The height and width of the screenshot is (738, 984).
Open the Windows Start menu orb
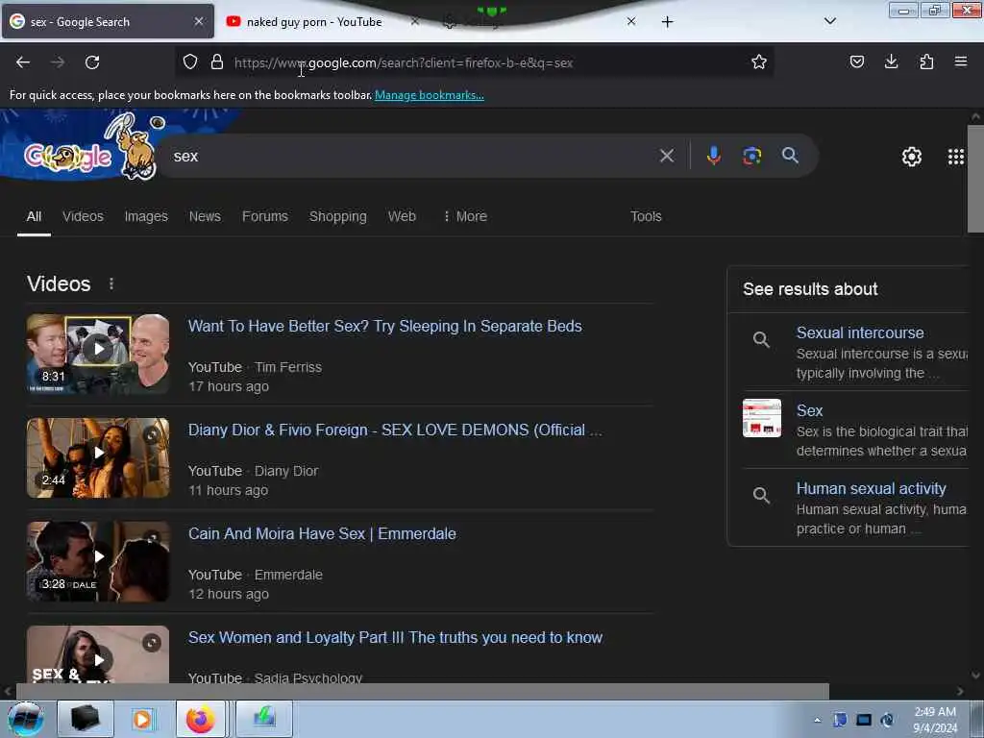tap(26, 719)
